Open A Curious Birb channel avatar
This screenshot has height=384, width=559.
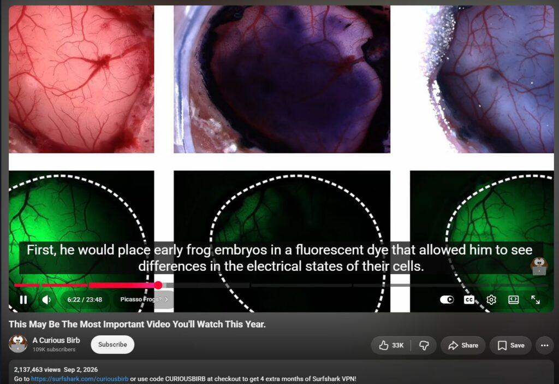[x=18, y=344]
